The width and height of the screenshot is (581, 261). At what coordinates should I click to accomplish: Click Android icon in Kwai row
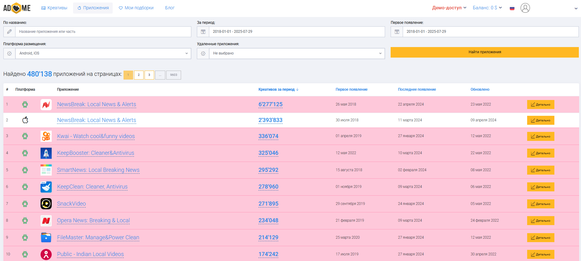25,136
